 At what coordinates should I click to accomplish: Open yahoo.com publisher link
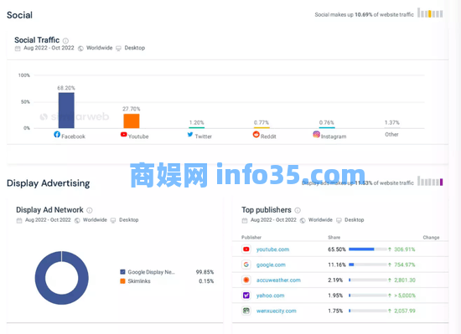click(270, 295)
